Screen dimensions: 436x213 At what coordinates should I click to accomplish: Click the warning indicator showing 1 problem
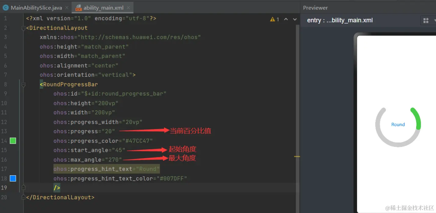pos(275,19)
